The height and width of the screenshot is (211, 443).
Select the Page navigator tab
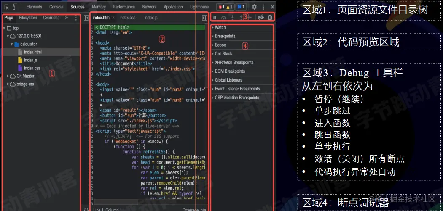pyautogui.click(x=9, y=18)
